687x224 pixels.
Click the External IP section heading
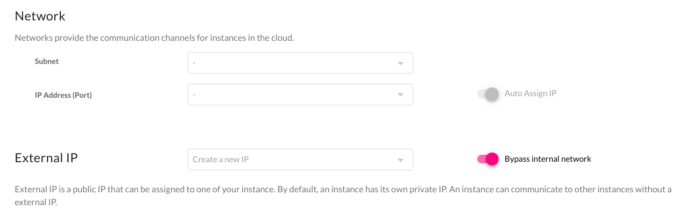coord(46,158)
